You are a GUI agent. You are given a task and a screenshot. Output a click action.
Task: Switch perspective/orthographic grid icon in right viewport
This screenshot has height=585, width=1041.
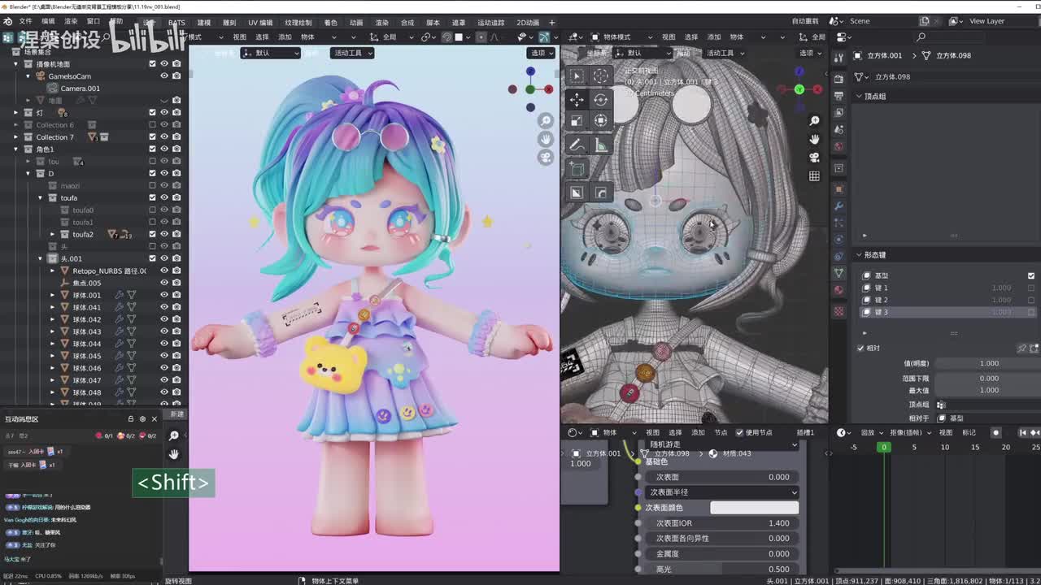[x=814, y=176]
